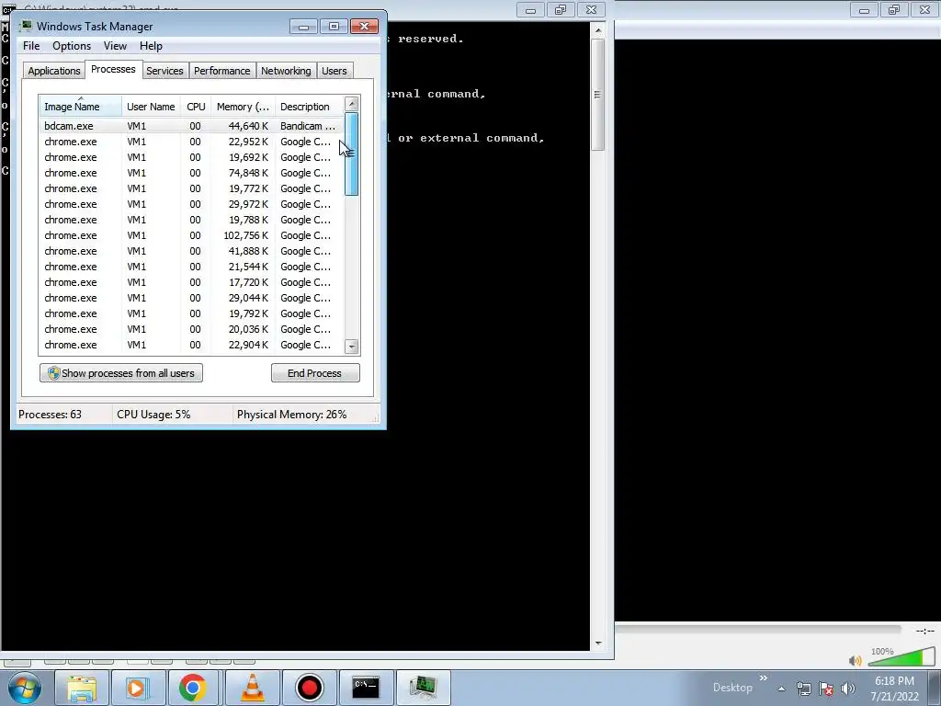
Task: Open the Options menu
Action: click(72, 46)
